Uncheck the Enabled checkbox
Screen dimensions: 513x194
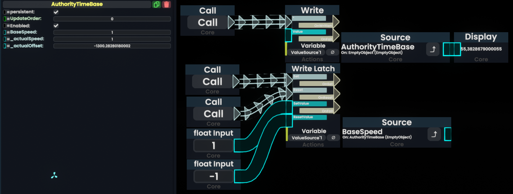pyautogui.click(x=56, y=26)
